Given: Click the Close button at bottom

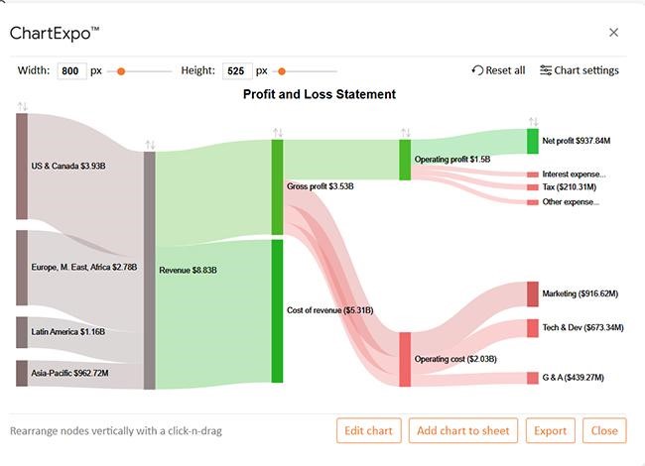Looking at the screenshot, I should [604, 430].
